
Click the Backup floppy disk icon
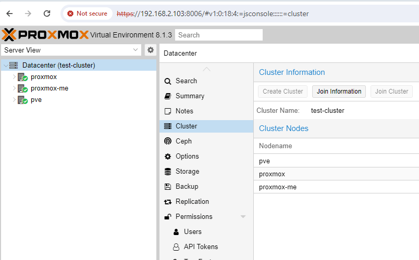click(x=167, y=186)
